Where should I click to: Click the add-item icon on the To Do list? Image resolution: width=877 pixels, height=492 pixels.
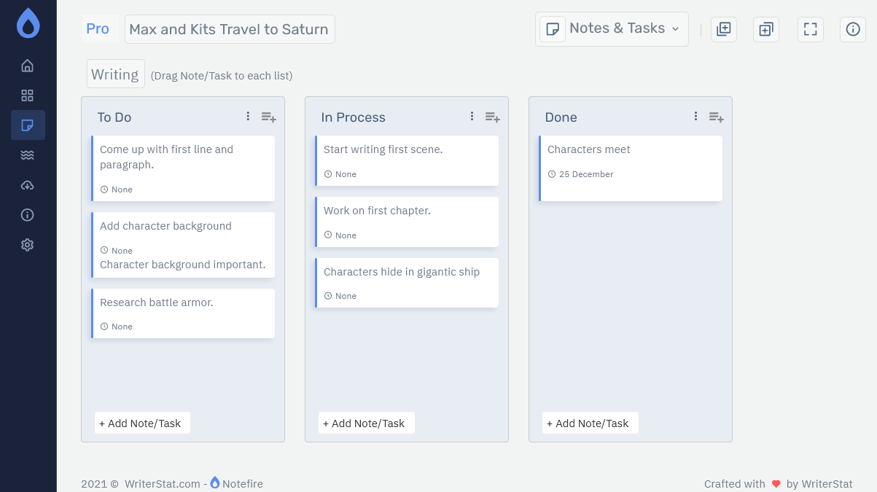coord(268,117)
